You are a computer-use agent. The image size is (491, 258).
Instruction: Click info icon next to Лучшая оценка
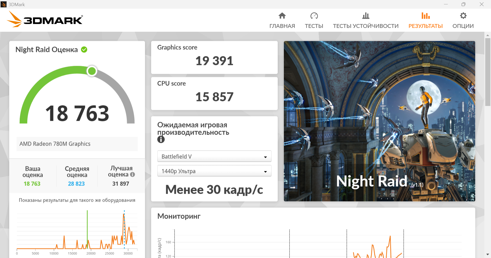click(x=132, y=175)
